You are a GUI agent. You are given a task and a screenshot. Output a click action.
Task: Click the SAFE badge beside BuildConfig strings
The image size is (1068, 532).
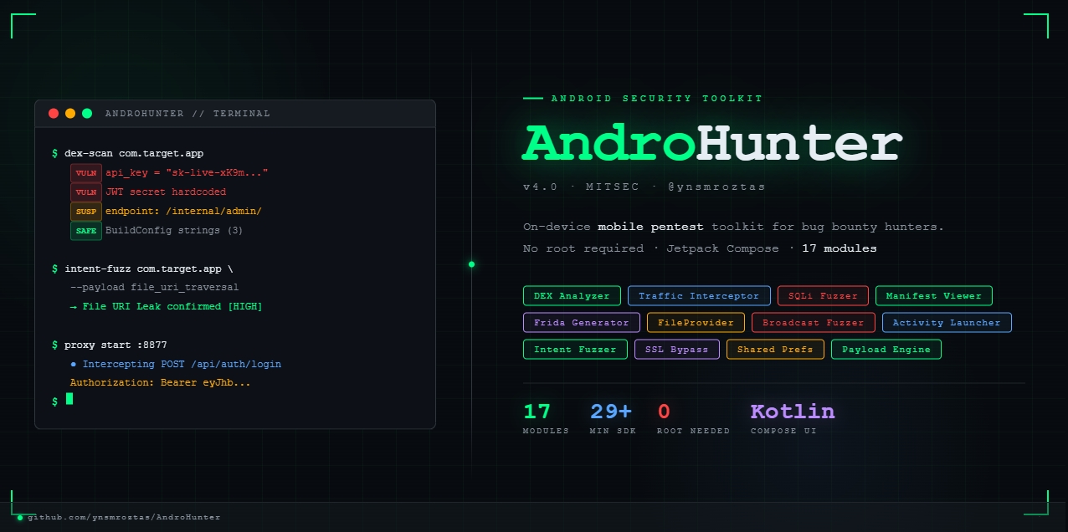pyautogui.click(x=85, y=230)
